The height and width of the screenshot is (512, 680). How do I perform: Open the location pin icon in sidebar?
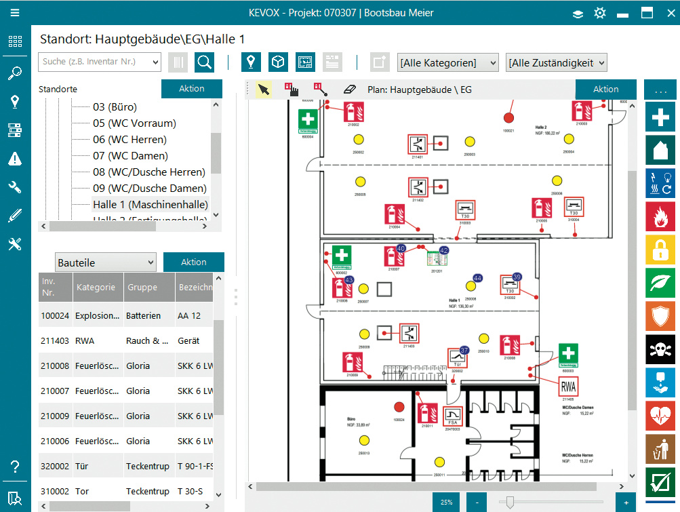point(15,102)
